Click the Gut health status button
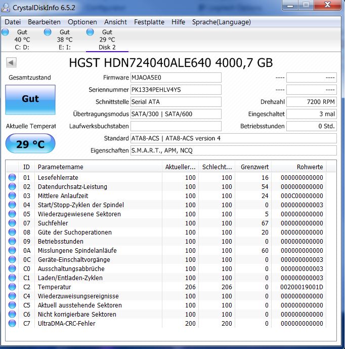 point(30,100)
